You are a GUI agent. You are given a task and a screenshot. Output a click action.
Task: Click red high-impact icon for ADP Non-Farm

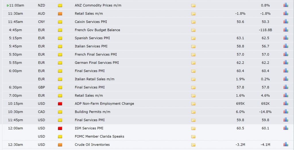point(60,104)
